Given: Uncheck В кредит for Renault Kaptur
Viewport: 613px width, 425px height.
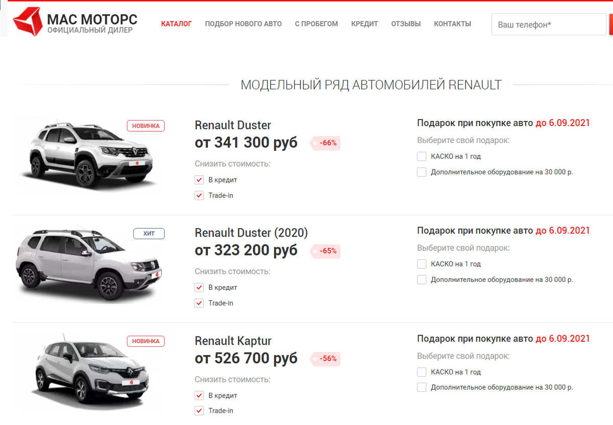Looking at the screenshot, I should (x=199, y=395).
